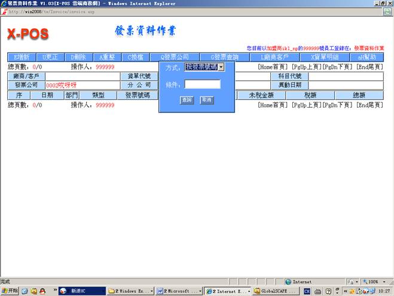The width and height of the screenshot is (394, 296).
Task: Jump to last page via bottom [End尾頁]
Action: pos(369,105)
